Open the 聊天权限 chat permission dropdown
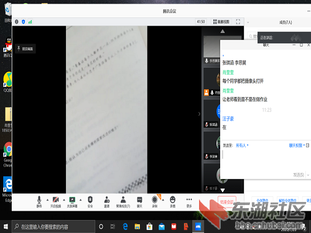The width and height of the screenshot is (311, 233). point(297,145)
